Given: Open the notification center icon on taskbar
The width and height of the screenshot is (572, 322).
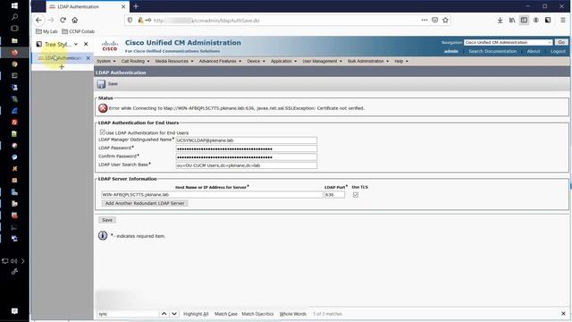Looking at the screenshot, I should coord(14,311).
